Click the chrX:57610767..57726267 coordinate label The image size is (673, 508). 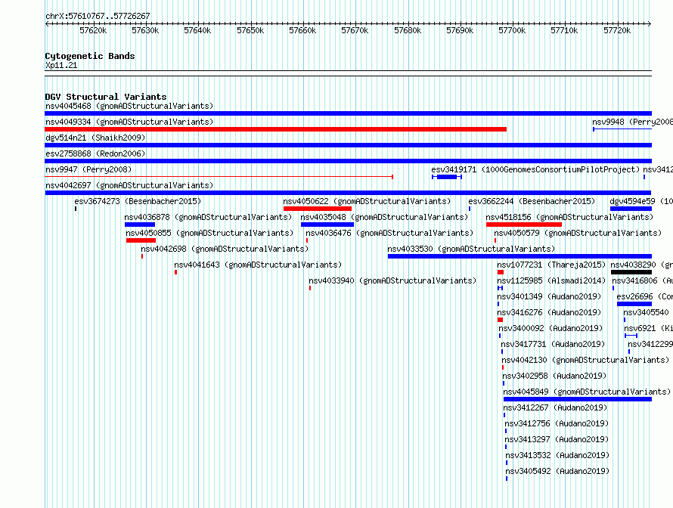point(98,16)
